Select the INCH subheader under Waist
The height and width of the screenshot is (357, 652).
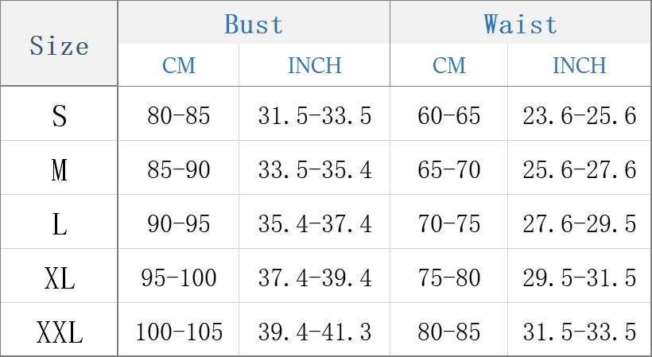click(x=579, y=65)
